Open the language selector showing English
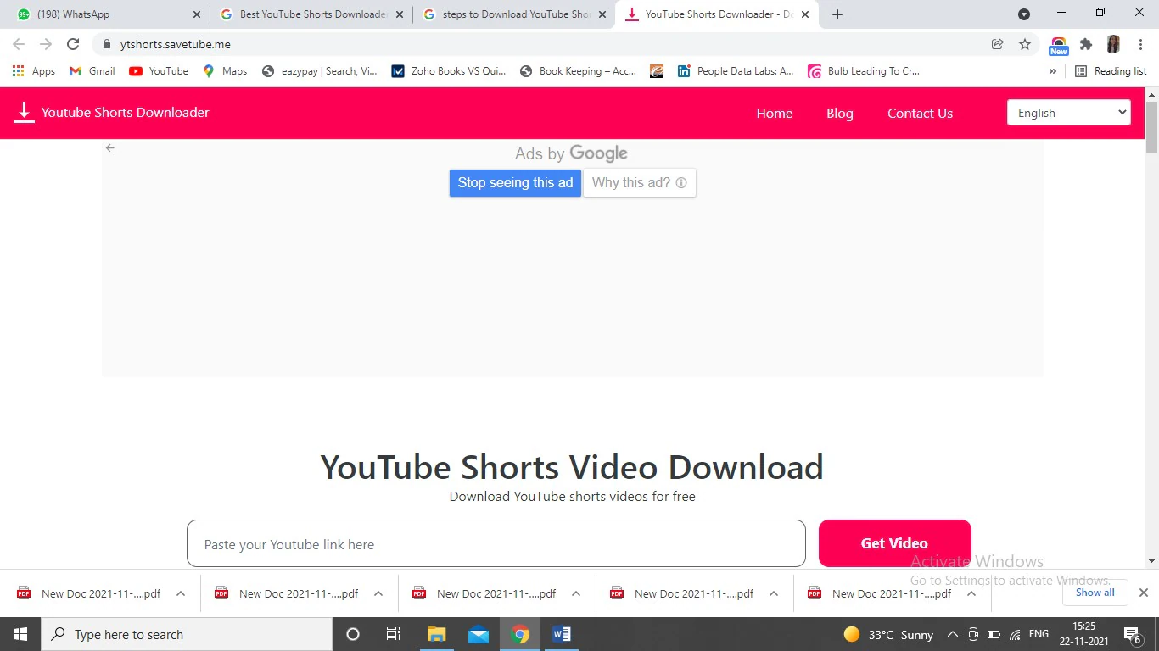The width and height of the screenshot is (1159, 651). click(1069, 113)
